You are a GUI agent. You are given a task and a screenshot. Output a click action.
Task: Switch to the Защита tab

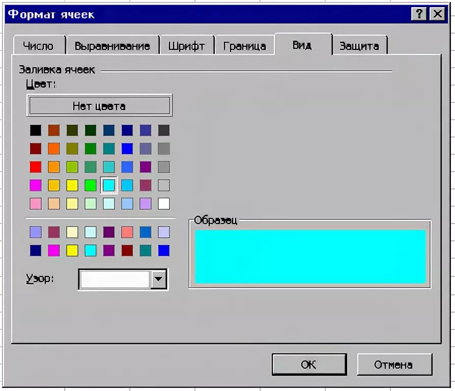[359, 46]
